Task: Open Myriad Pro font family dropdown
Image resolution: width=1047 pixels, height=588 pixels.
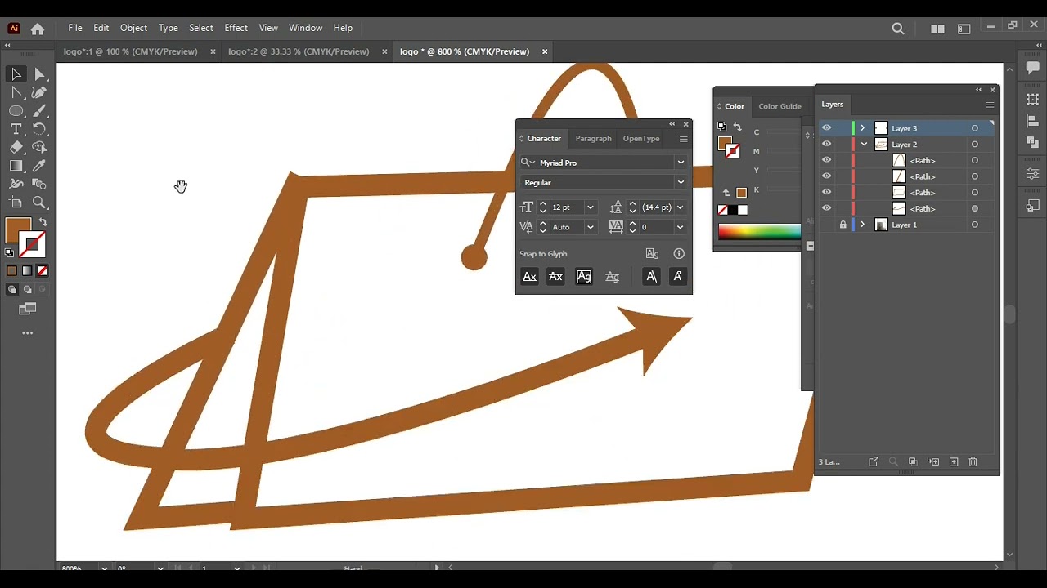Action: point(681,163)
